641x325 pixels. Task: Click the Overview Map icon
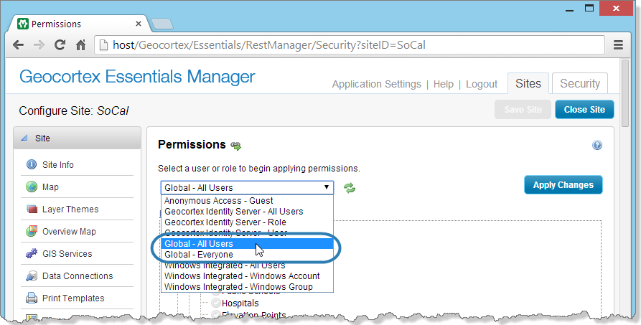click(32, 231)
